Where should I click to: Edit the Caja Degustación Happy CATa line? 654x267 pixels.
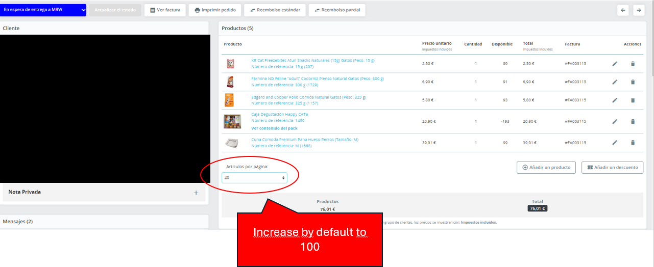[x=615, y=121]
